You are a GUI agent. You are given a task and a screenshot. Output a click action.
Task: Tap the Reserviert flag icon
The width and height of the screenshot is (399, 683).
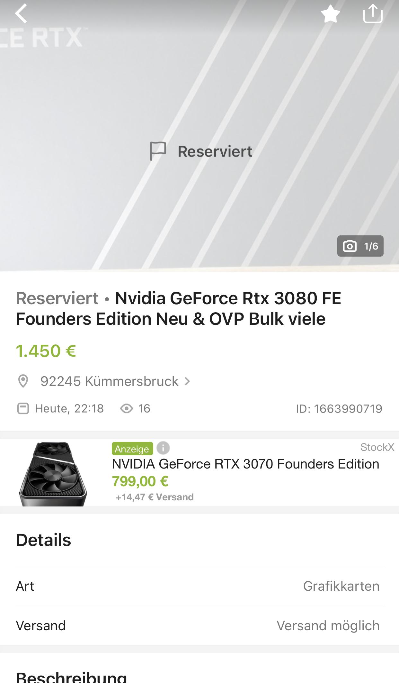[158, 151]
